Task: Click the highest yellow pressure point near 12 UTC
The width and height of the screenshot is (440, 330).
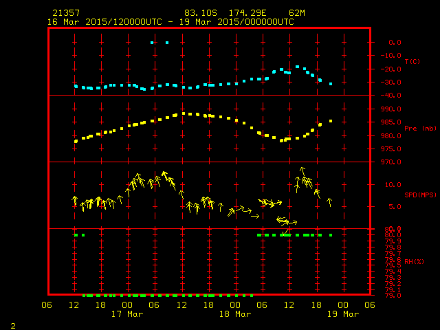Action: [x=184, y=113]
